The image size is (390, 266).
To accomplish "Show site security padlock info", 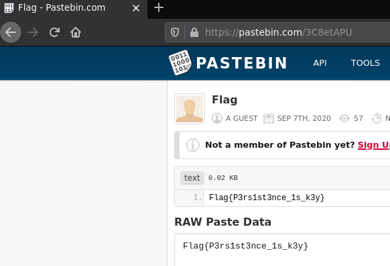I will point(194,32).
